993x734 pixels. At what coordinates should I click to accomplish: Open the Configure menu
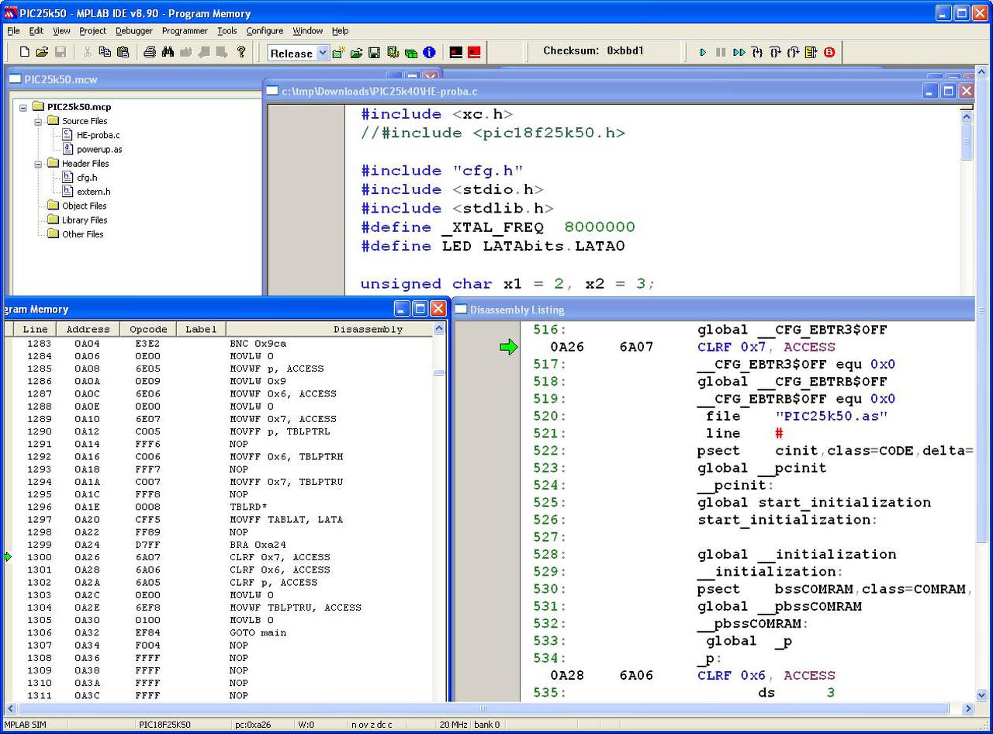[265, 31]
